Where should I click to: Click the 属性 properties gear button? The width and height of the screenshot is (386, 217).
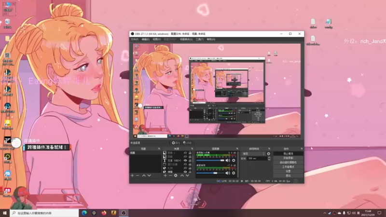pos(176,143)
